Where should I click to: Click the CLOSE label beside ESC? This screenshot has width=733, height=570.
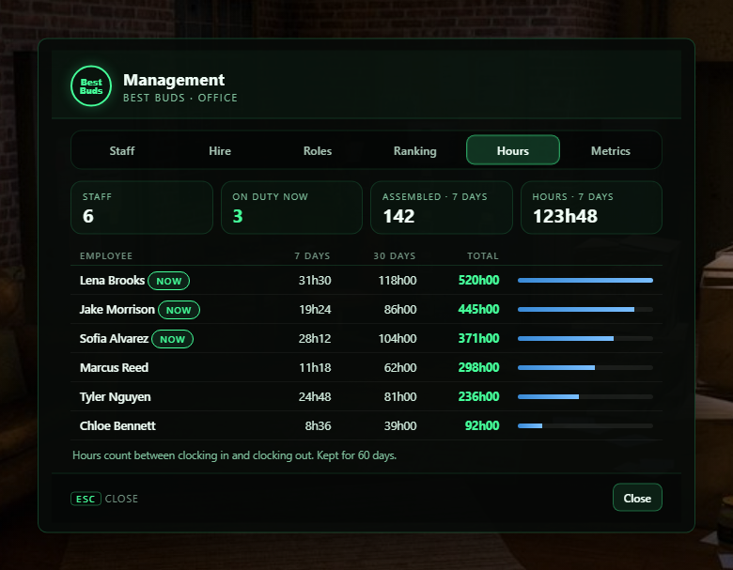(121, 499)
